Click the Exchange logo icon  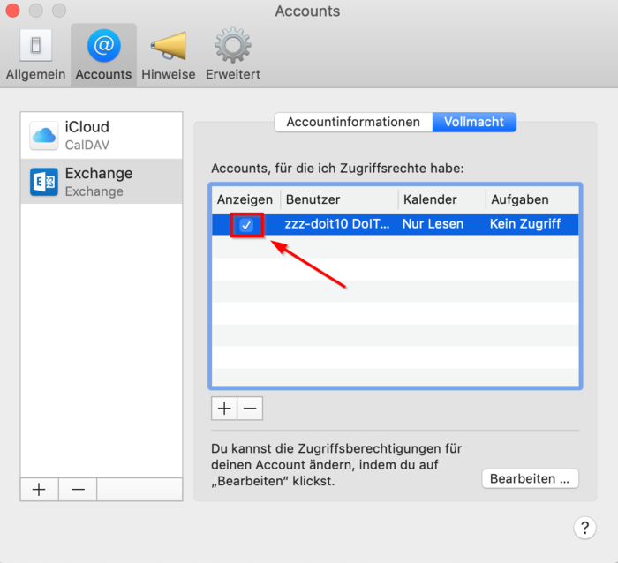[x=44, y=182]
